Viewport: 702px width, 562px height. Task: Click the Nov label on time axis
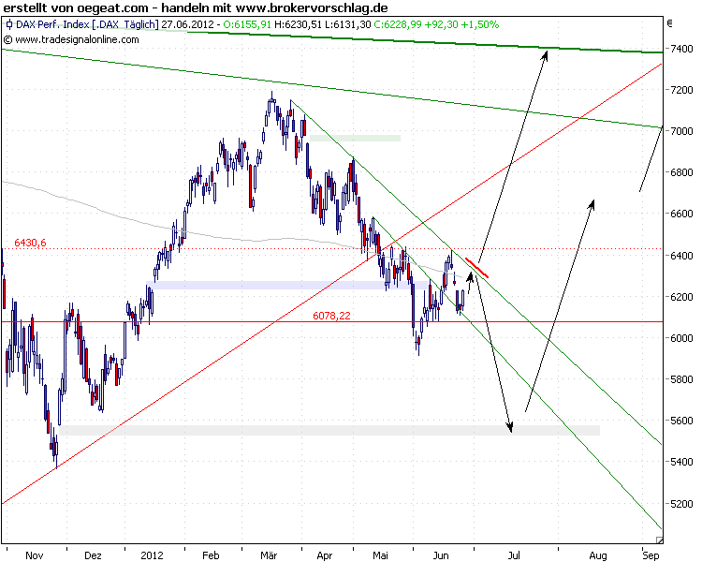click(x=34, y=555)
